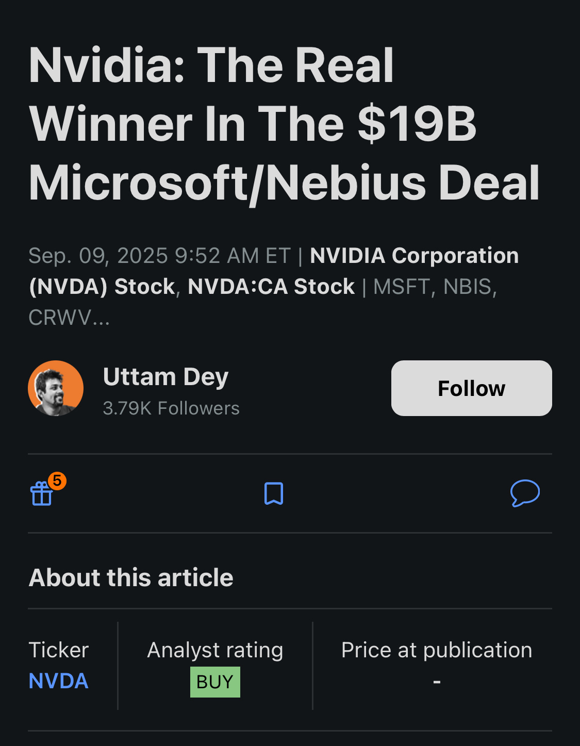Click the 3.79K Followers text
580x746 pixels.
pyautogui.click(x=171, y=408)
